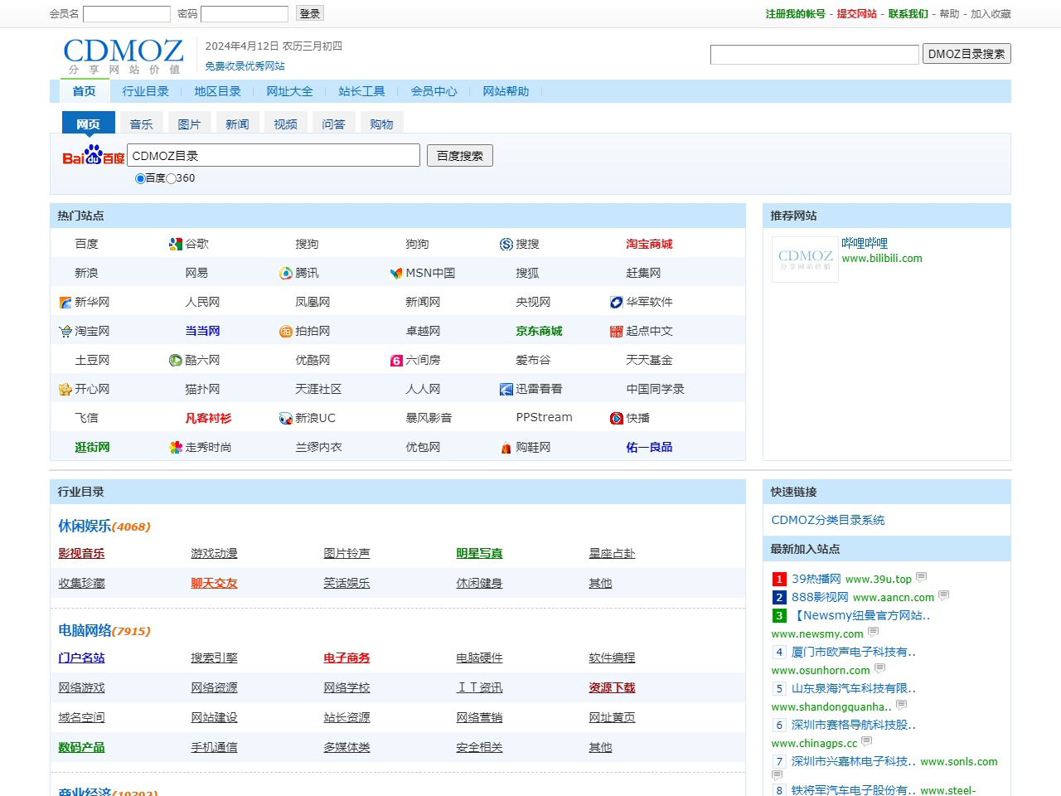This screenshot has height=796, width=1061.
Task: Select the 360 search radio option
Action: click(x=171, y=178)
